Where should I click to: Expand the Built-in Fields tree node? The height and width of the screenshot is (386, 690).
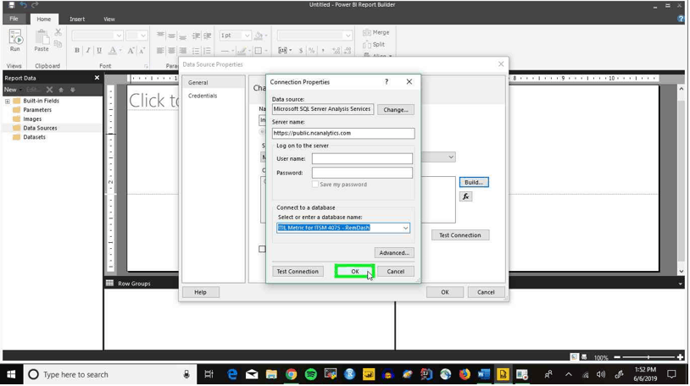(8, 101)
